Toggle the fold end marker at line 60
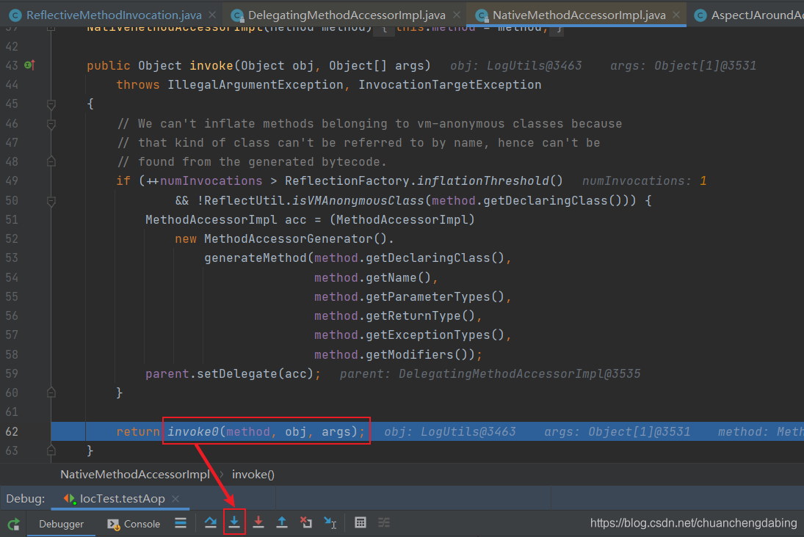Viewport: 804px width, 537px height. point(51,392)
